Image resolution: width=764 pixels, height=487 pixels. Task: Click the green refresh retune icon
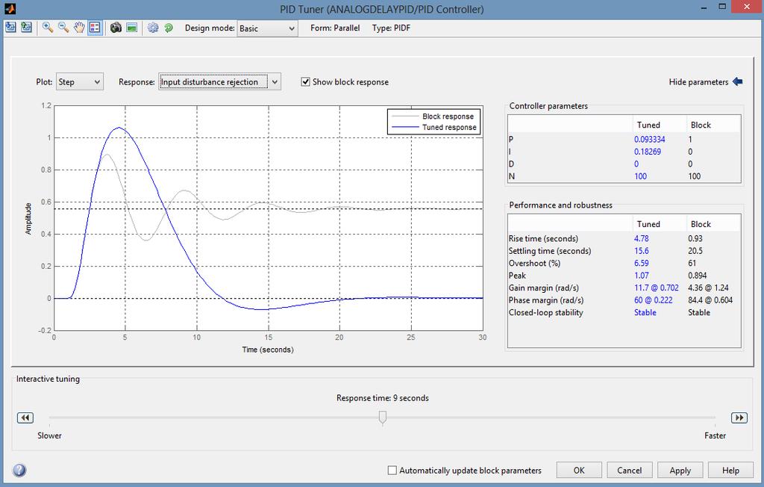(x=169, y=28)
